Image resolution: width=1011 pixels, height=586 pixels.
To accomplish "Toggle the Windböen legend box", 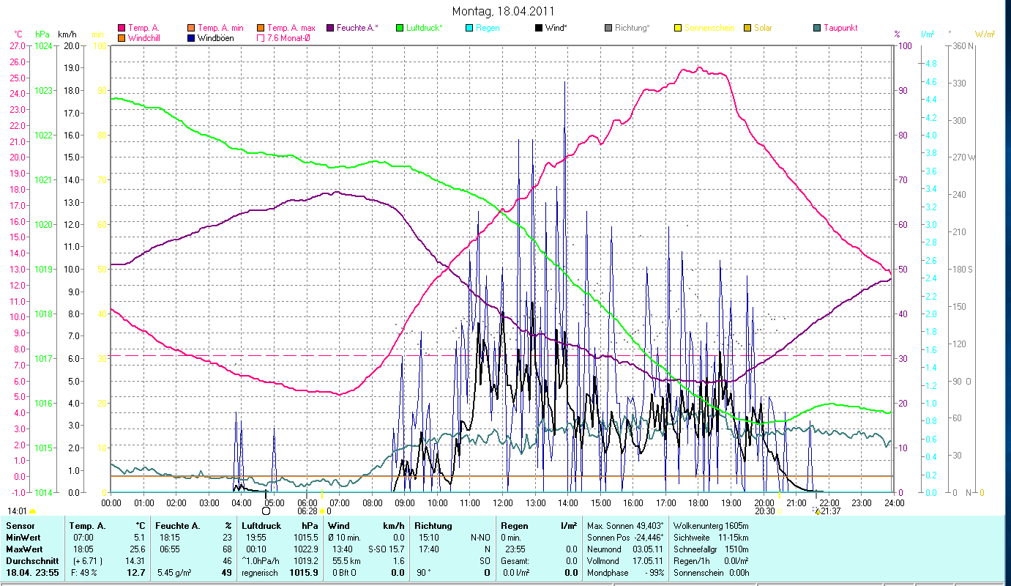I will click(x=191, y=38).
